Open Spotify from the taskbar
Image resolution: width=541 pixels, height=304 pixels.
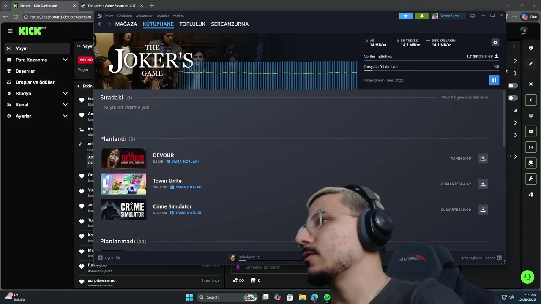pyautogui.click(x=327, y=297)
